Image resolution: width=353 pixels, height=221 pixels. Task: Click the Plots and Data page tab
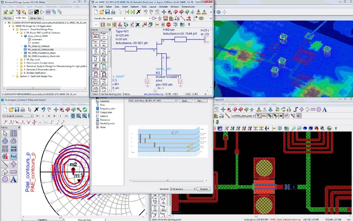pyautogui.click(x=84, y=219)
